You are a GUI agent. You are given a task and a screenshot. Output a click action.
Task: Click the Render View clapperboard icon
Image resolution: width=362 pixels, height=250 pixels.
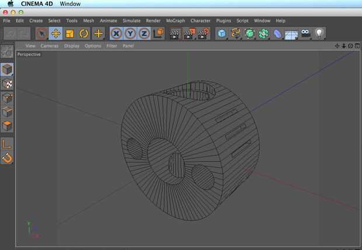point(175,34)
